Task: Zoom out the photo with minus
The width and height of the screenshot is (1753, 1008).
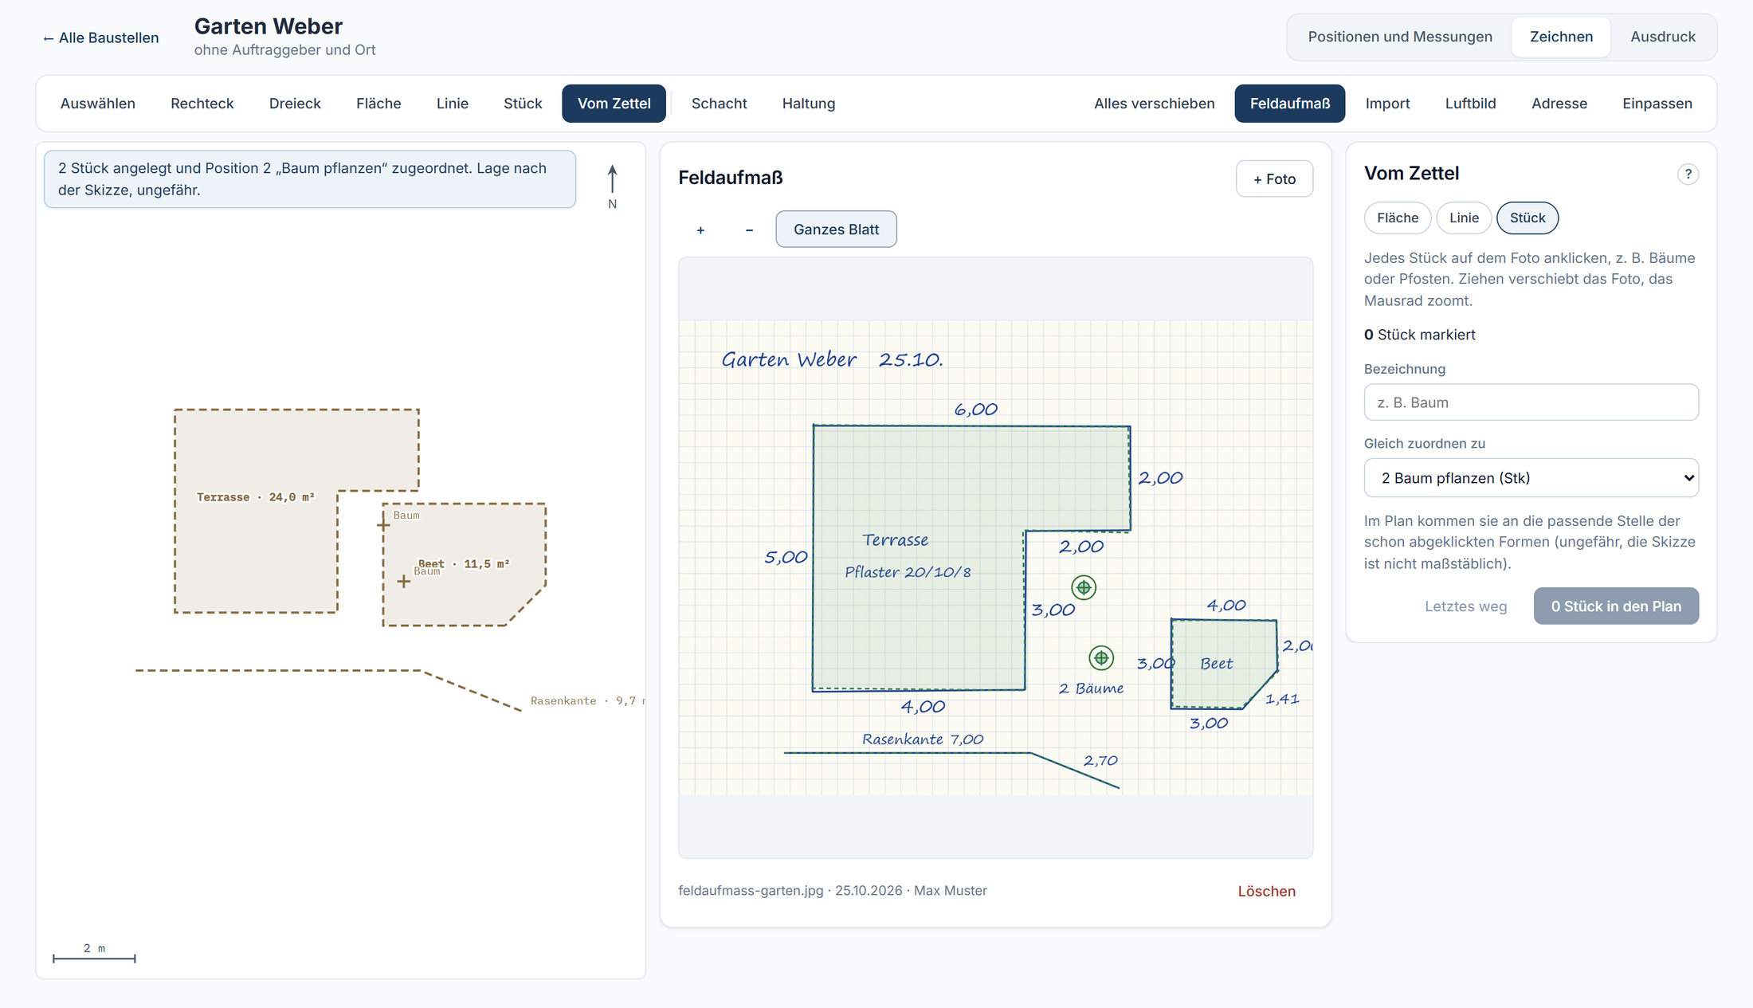Action: coord(749,229)
